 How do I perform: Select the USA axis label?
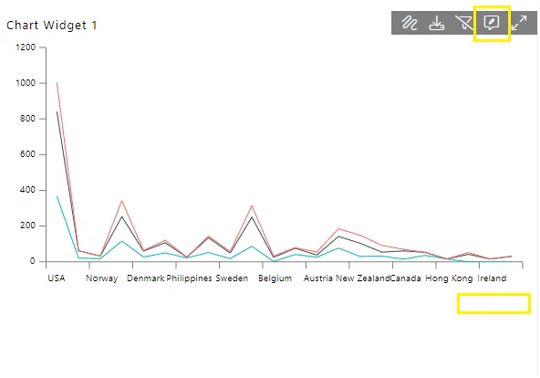[57, 278]
